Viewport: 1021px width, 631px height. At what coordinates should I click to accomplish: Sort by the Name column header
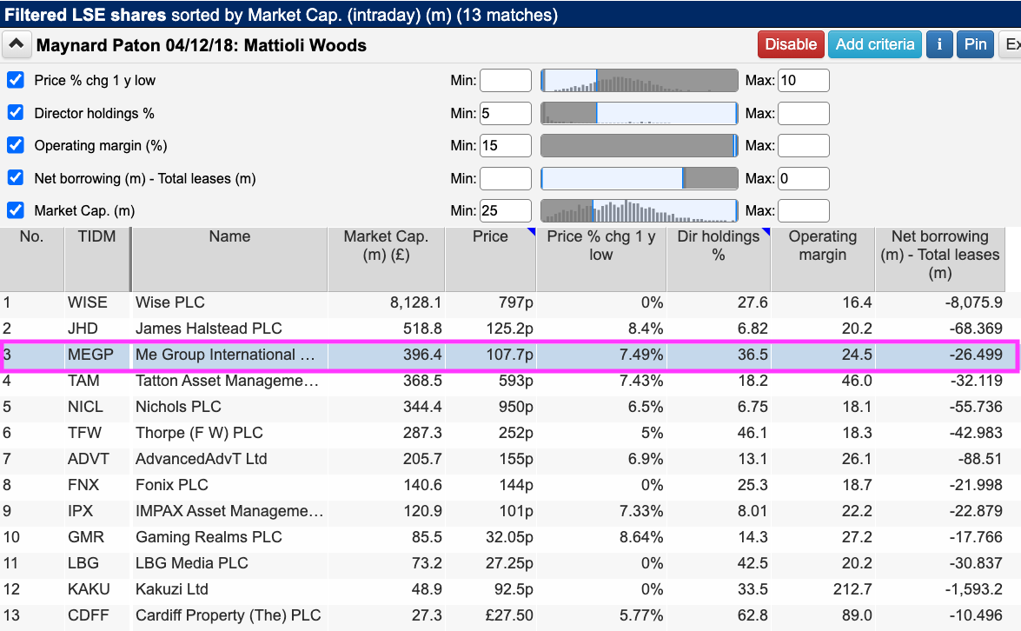[x=229, y=259]
